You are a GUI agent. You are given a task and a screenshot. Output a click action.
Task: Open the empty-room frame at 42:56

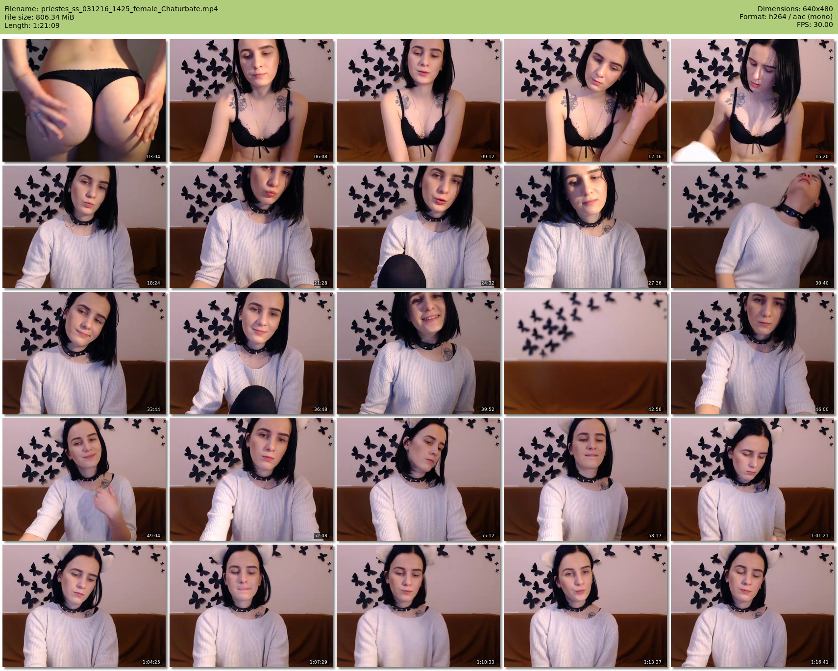coord(586,353)
